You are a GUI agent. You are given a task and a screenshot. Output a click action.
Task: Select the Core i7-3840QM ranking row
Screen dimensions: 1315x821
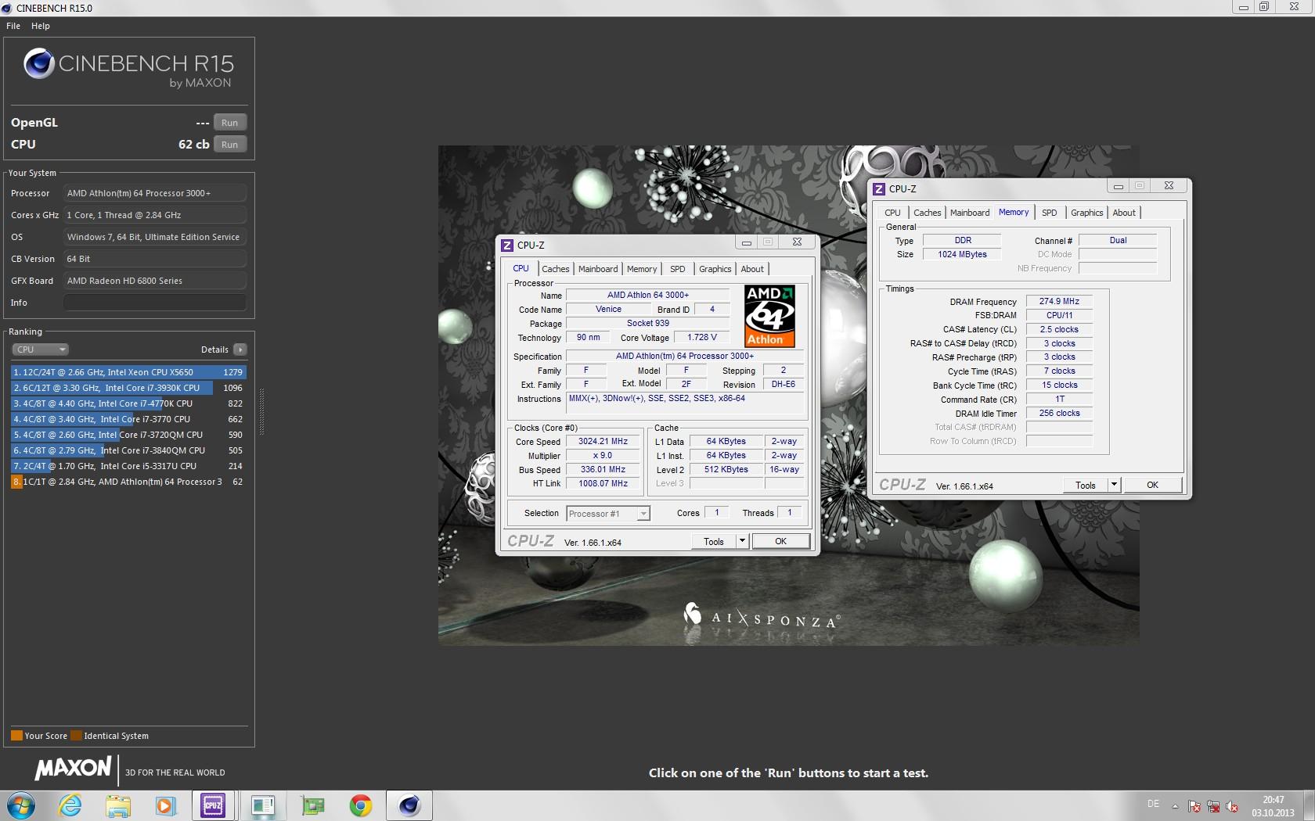tap(128, 450)
